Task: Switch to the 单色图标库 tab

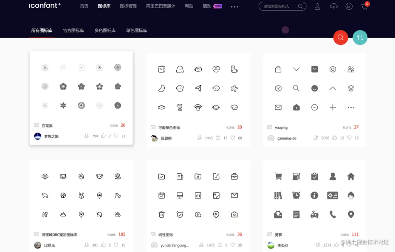Action: coord(136,30)
